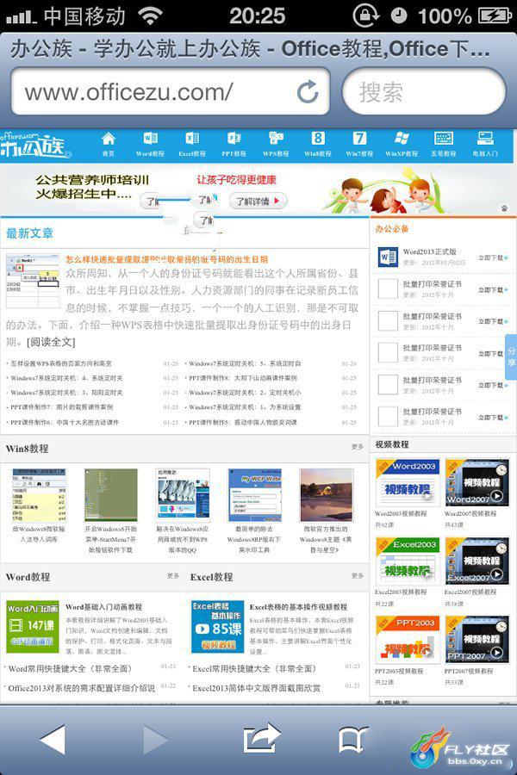Viewport: 517px width, 775px height.
Task: Tap the share icon in bottom toolbar
Action: click(x=262, y=739)
